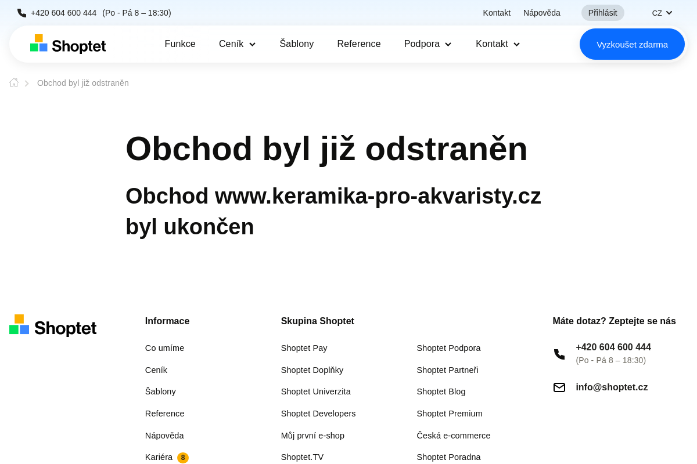Click the email envelope icon
Viewport: 697px width, 464px height.
click(x=559, y=387)
